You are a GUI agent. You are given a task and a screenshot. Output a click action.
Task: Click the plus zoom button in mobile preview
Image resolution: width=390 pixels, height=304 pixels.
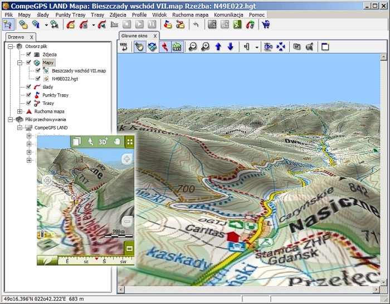127,159
